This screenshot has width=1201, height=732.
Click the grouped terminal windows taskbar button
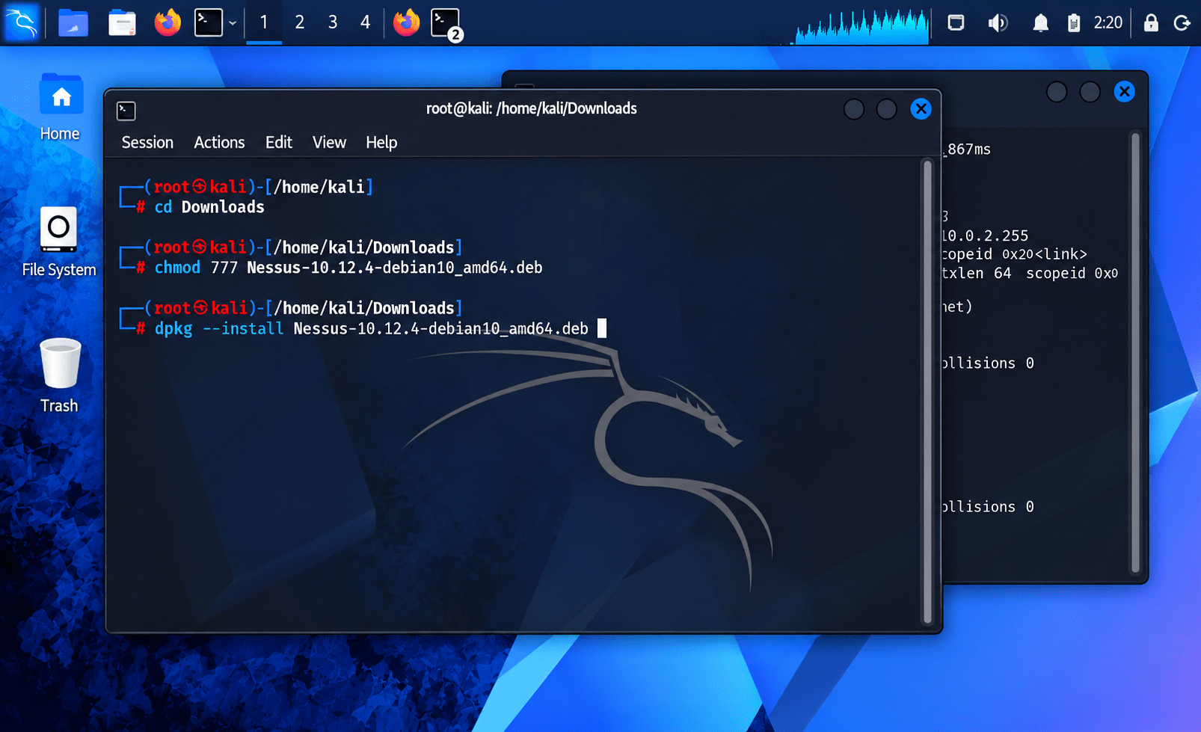coord(446,23)
